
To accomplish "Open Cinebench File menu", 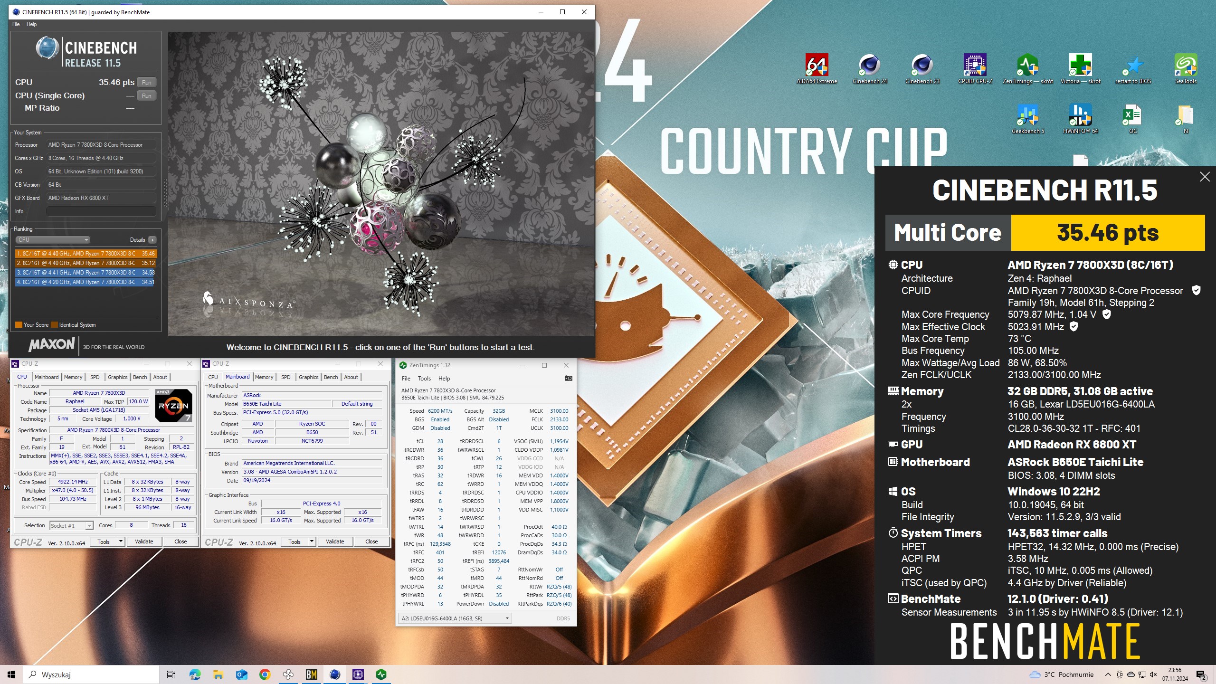I will pos(16,24).
